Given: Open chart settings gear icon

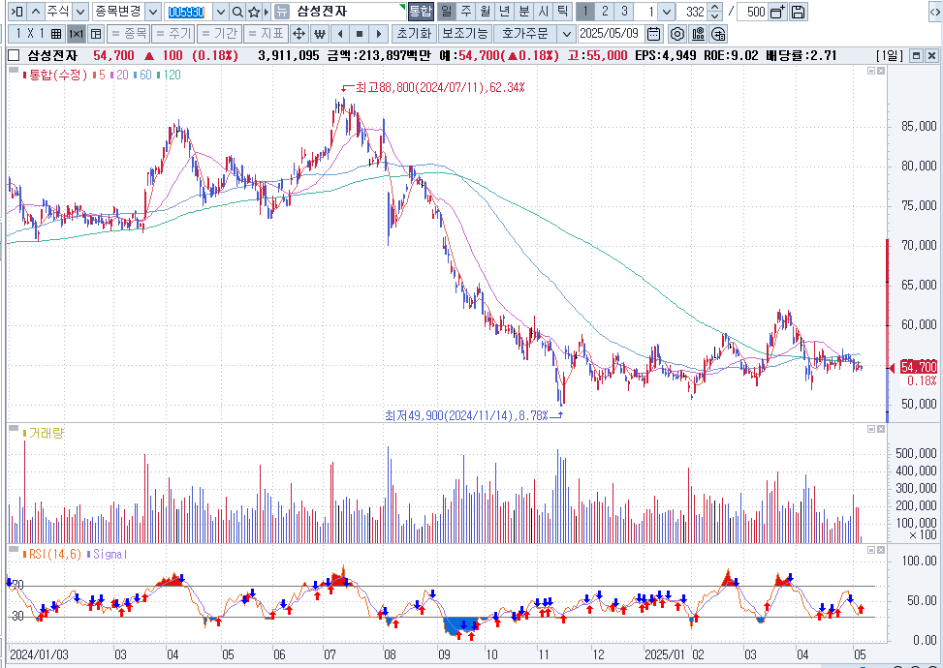Looking at the screenshot, I should click(x=676, y=34).
